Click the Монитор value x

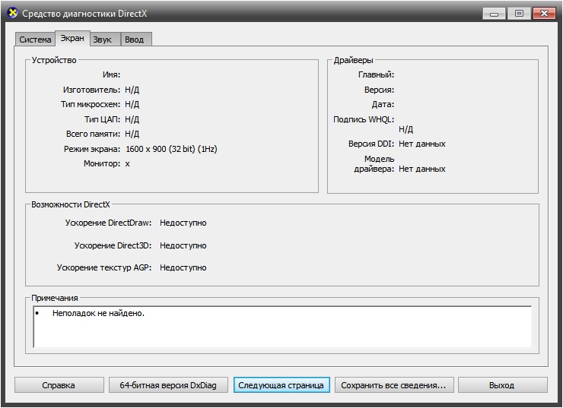pos(128,164)
